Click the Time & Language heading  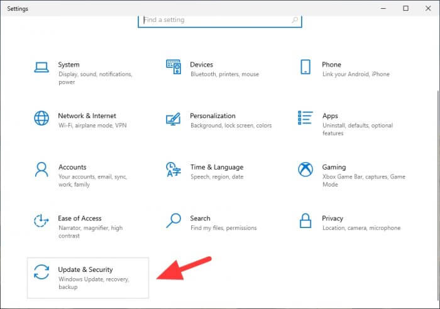coord(217,167)
